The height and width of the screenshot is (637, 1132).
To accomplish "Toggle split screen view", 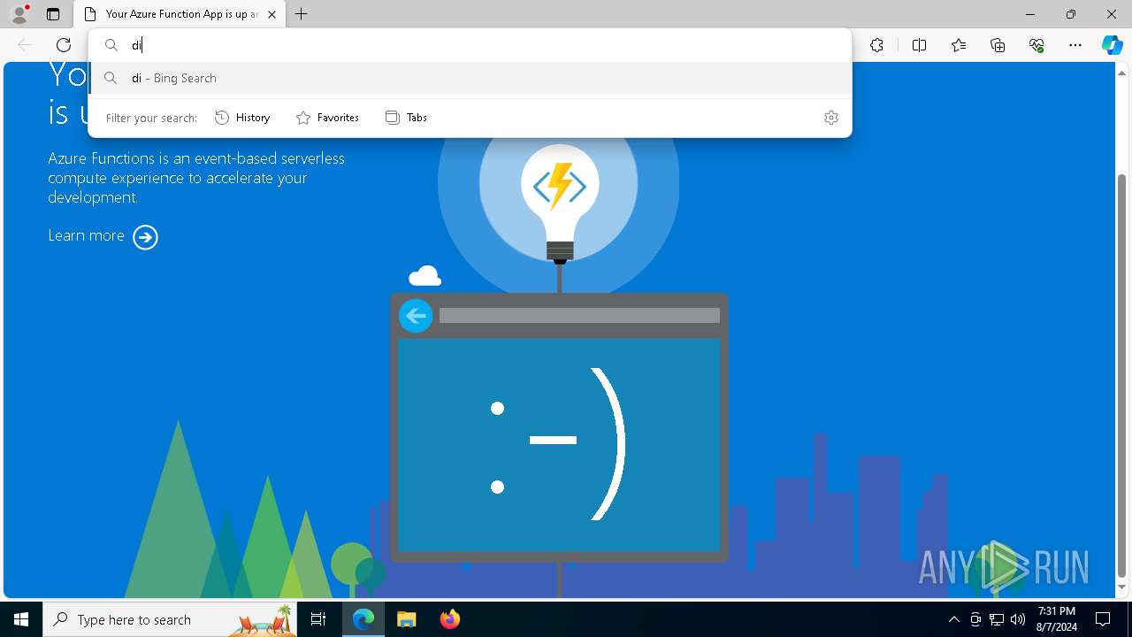I will coord(919,45).
